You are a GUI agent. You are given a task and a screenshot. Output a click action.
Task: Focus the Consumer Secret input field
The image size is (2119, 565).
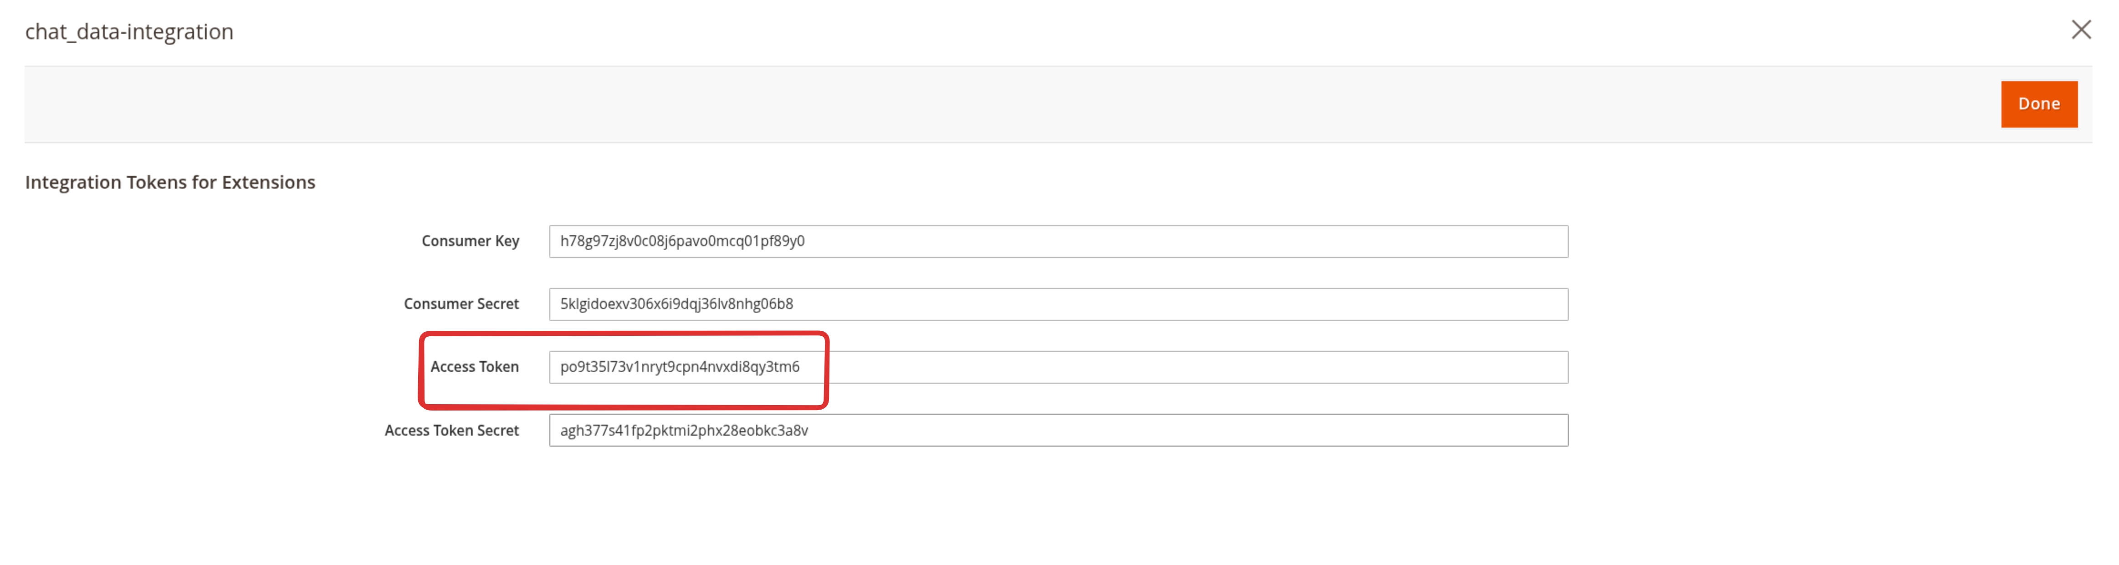pos(1058,304)
